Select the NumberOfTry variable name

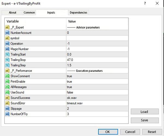pos(19,114)
